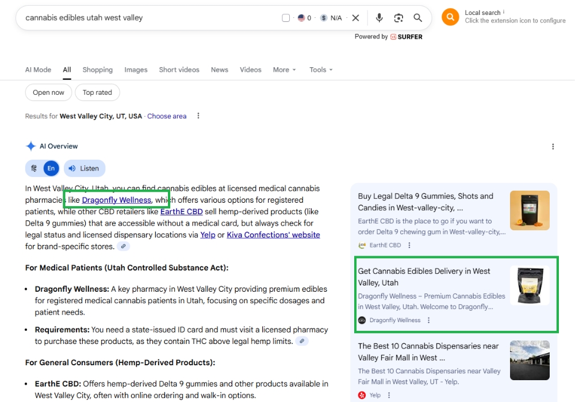Open the Images tab
This screenshot has height=402, width=575.
pyautogui.click(x=136, y=69)
